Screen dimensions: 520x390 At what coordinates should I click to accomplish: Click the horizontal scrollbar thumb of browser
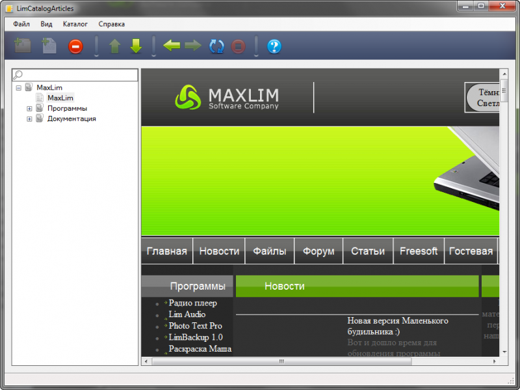pyautogui.click(x=281, y=361)
